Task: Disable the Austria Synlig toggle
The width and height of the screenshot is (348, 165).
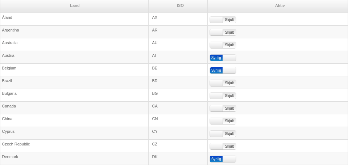Action: point(223,58)
